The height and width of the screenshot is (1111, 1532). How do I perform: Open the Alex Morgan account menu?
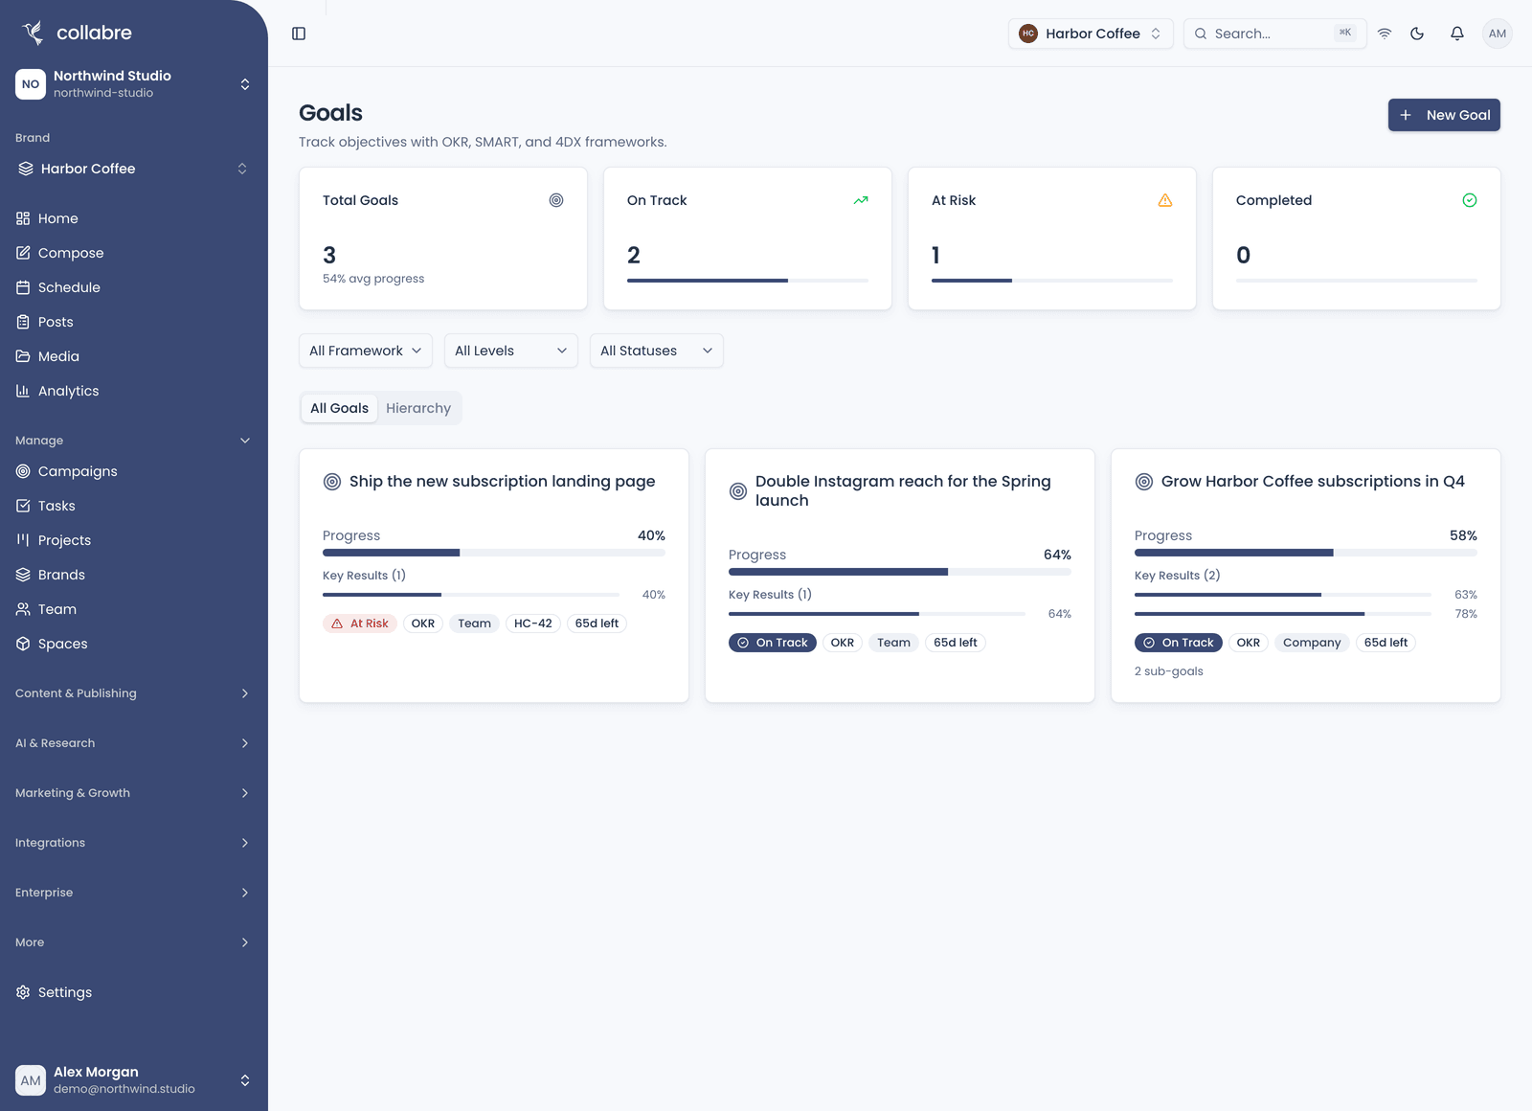[134, 1080]
